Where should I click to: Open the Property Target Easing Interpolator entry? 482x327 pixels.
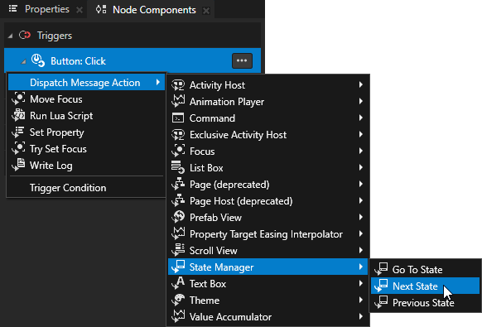pos(268,234)
